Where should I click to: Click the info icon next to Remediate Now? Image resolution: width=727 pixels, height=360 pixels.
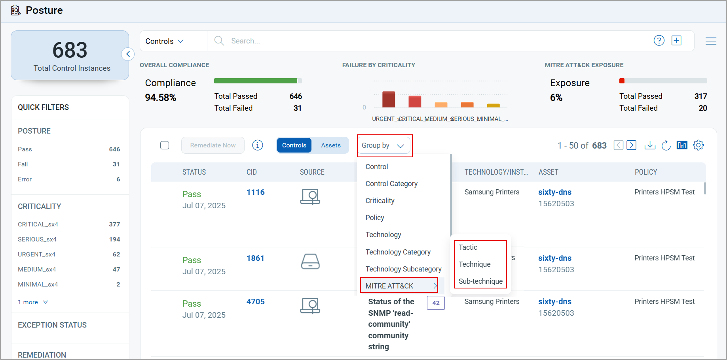pos(258,145)
